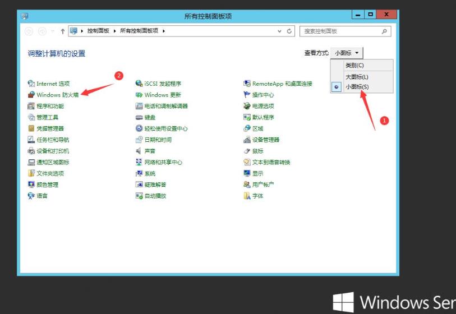Click the 控制面板 breadcrumb

pyautogui.click(x=98, y=31)
